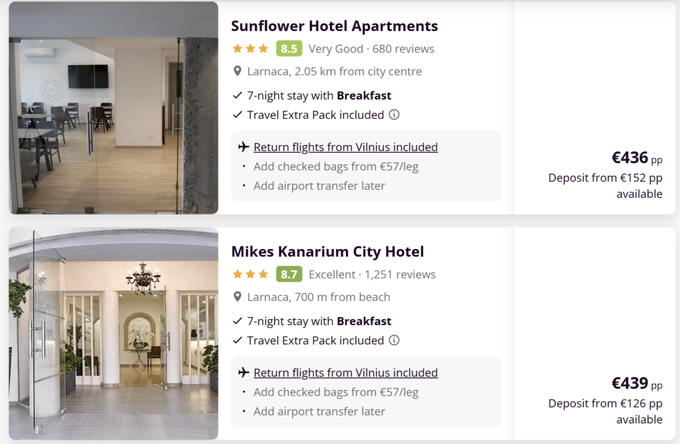Click the 680 reviews text
This screenshot has width=680, height=444.
tap(403, 49)
